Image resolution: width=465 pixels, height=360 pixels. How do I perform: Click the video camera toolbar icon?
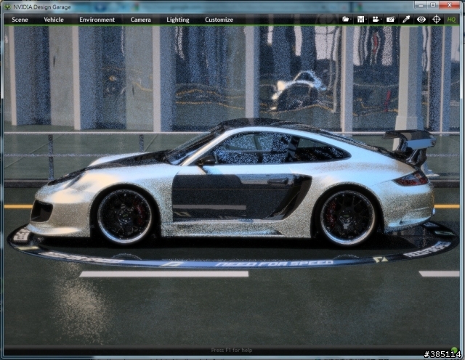coord(376,20)
